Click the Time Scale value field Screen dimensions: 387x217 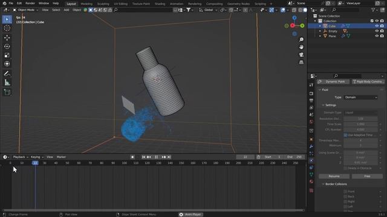click(360, 124)
